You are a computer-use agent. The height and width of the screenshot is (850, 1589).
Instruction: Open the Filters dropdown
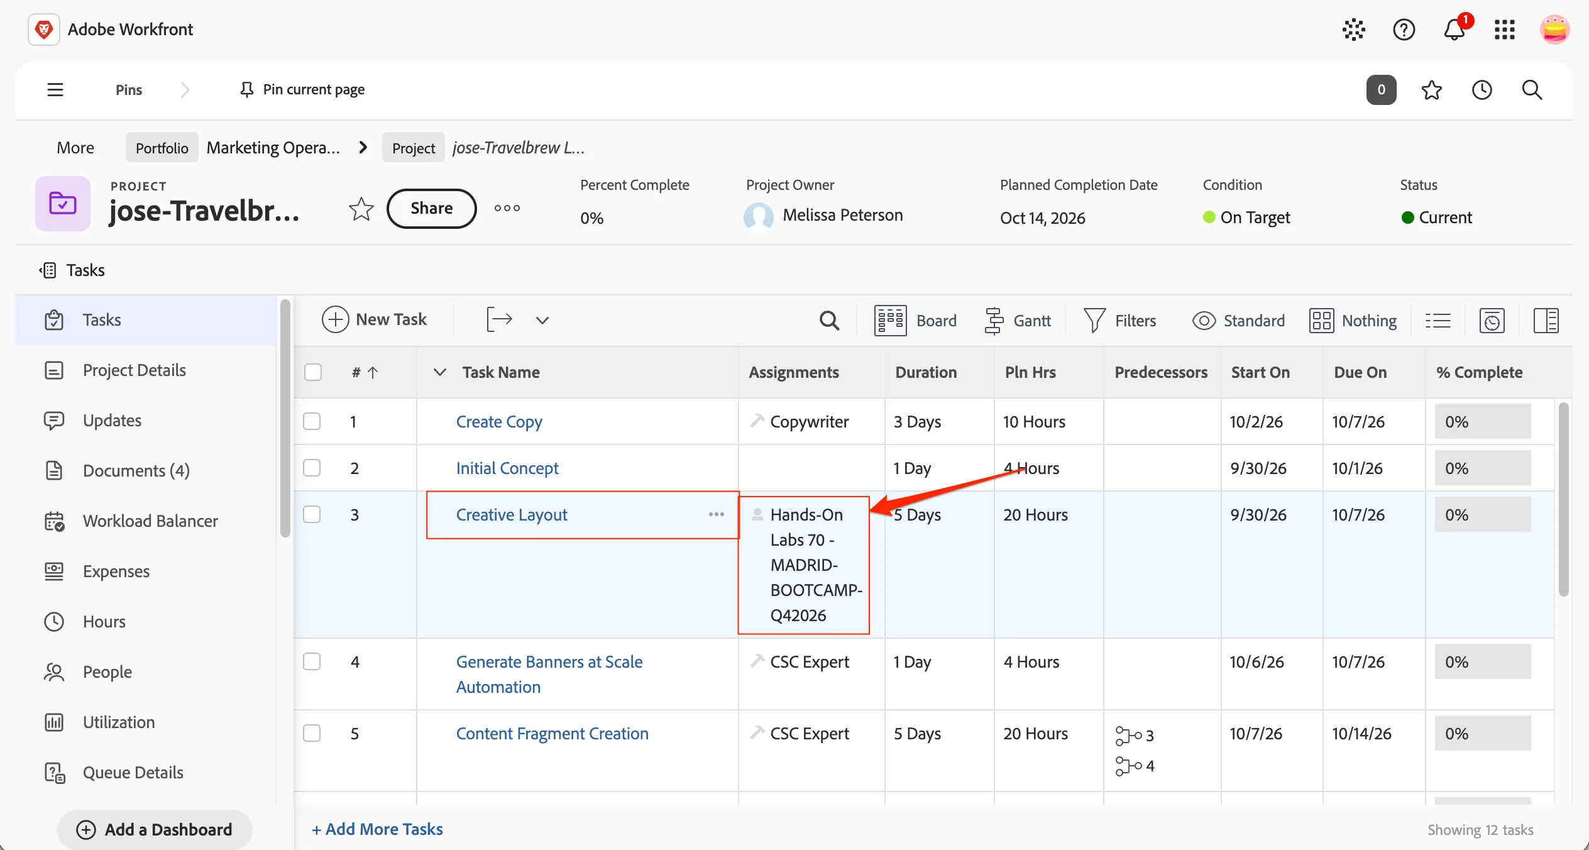coord(1119,321)
